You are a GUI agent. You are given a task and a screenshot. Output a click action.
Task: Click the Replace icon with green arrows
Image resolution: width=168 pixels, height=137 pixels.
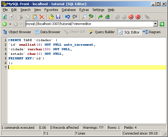pyautogui.click(x=91, y=17)
